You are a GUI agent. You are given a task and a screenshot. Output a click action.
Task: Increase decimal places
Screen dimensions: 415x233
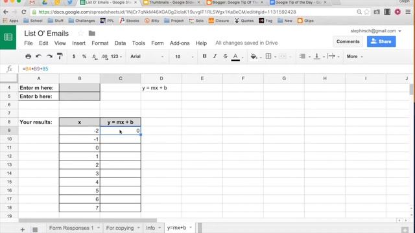[104, 56]
